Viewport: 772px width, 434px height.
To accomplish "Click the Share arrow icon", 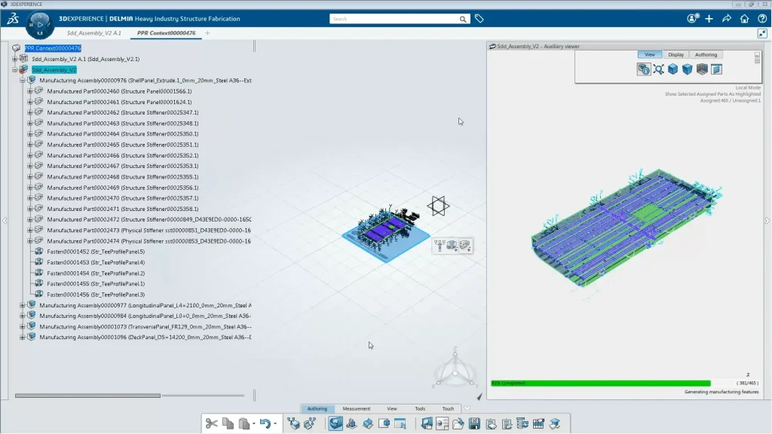I will click(727, 19).
